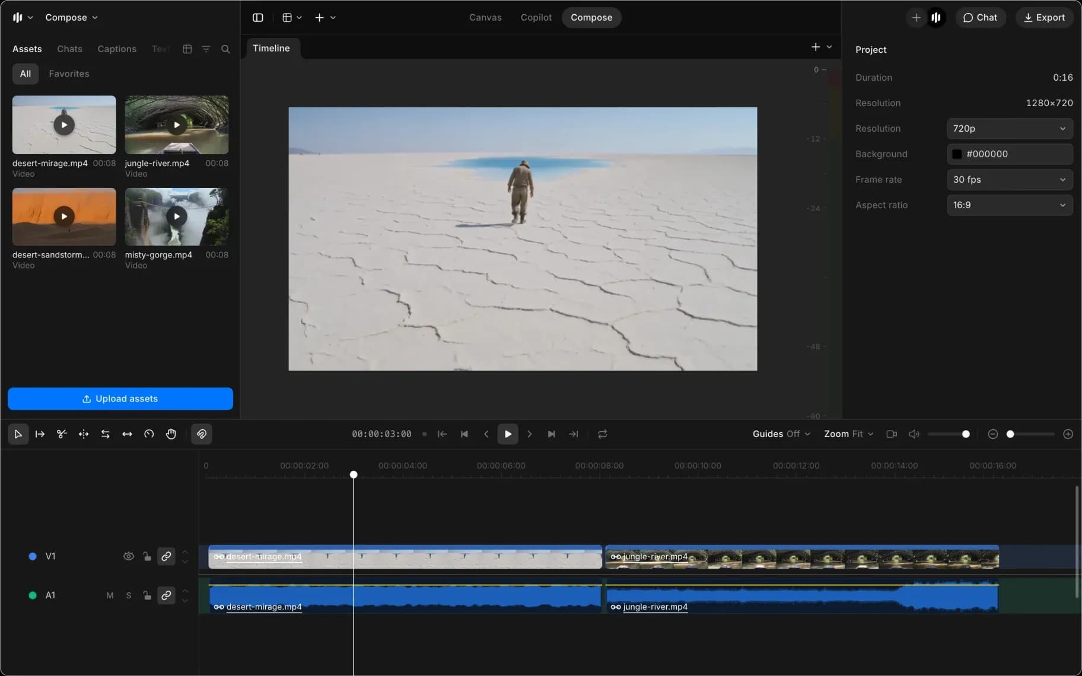This screenshot has width=1082, height=676.
Task: Go to previous clip edit
Action: [464, 434]
